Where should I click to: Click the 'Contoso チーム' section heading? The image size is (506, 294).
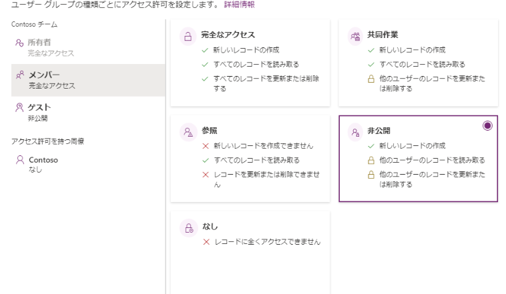click(34, 25)
